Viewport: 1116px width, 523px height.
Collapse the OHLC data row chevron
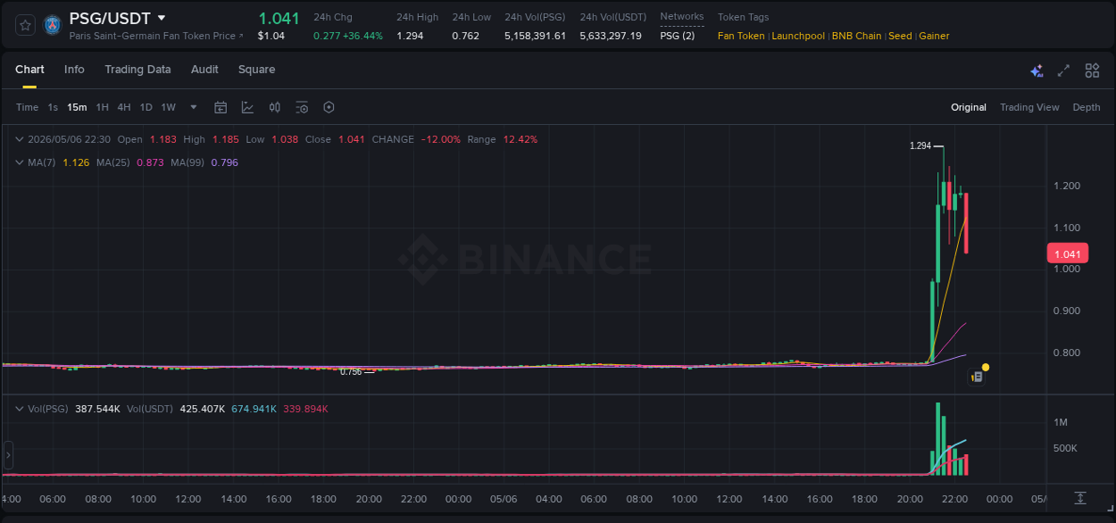[x=20, y=139]
